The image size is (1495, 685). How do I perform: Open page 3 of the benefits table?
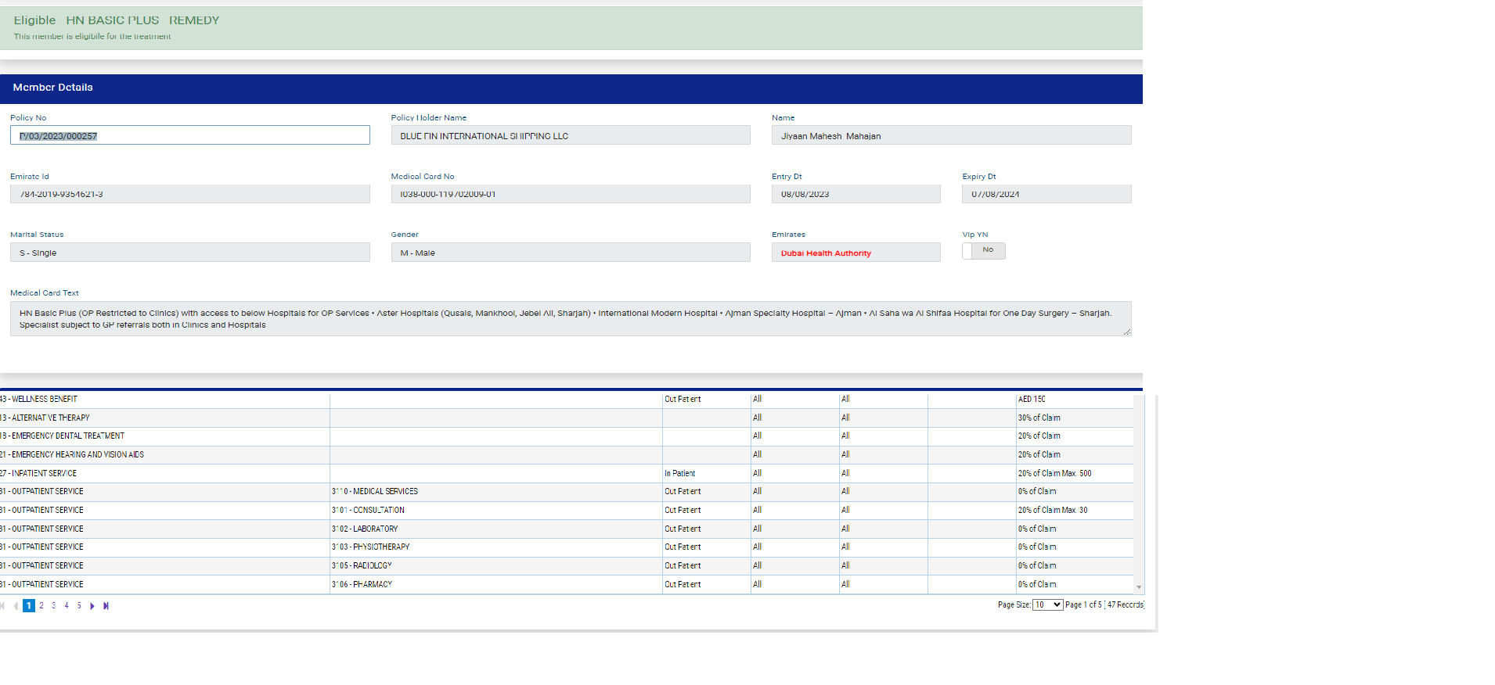point(54,606)
